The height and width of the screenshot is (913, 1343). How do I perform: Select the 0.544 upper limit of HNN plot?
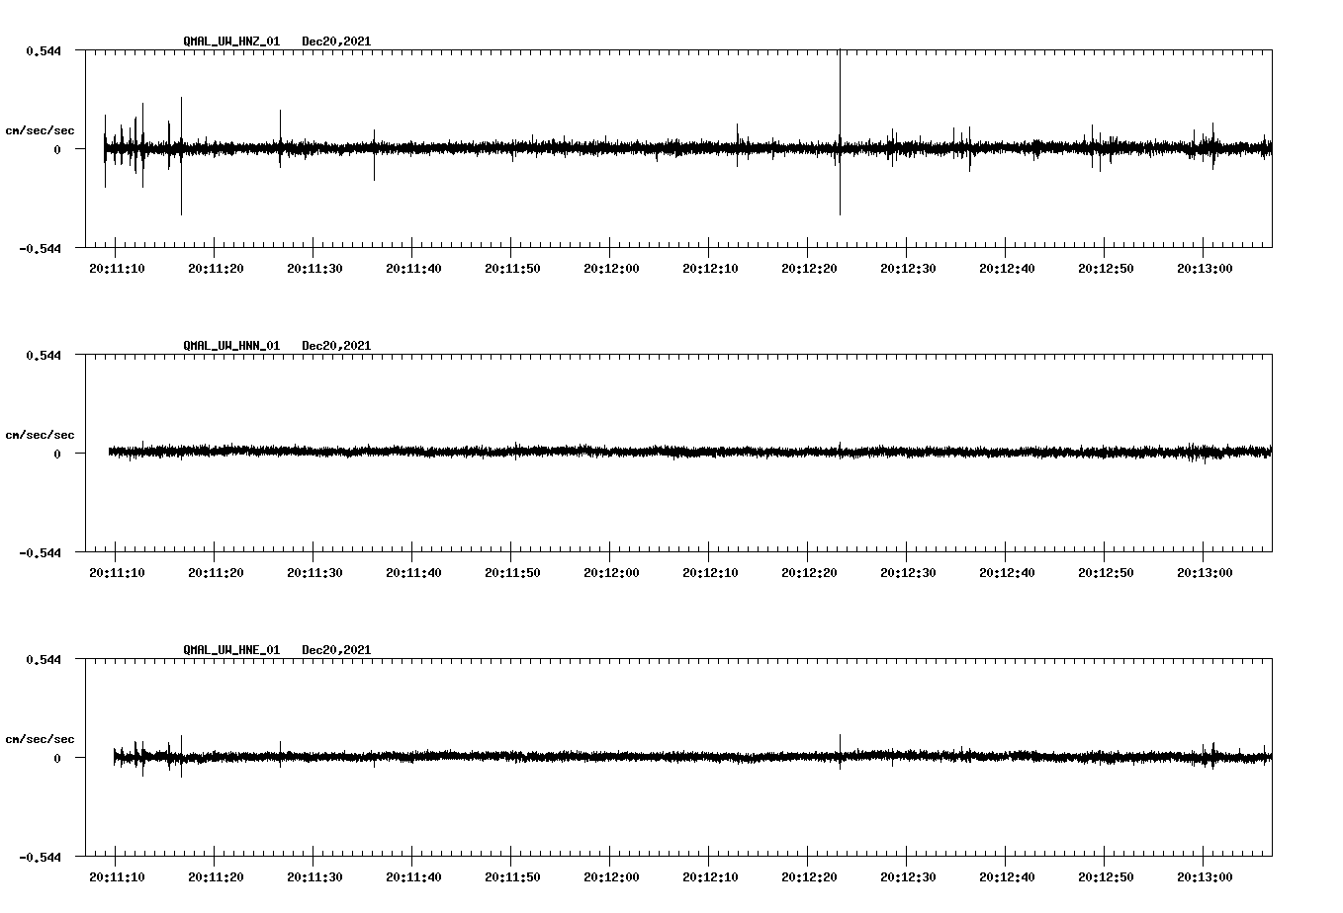click(43, 355)
